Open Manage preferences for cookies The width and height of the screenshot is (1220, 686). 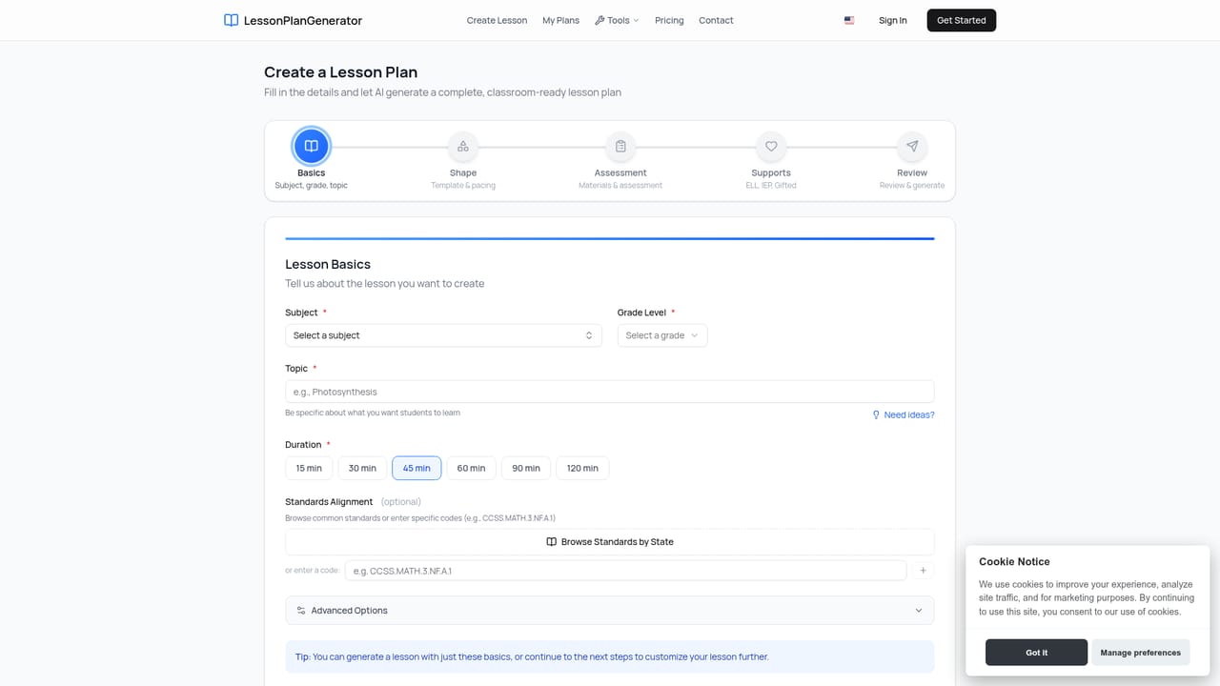[1140, 653]
